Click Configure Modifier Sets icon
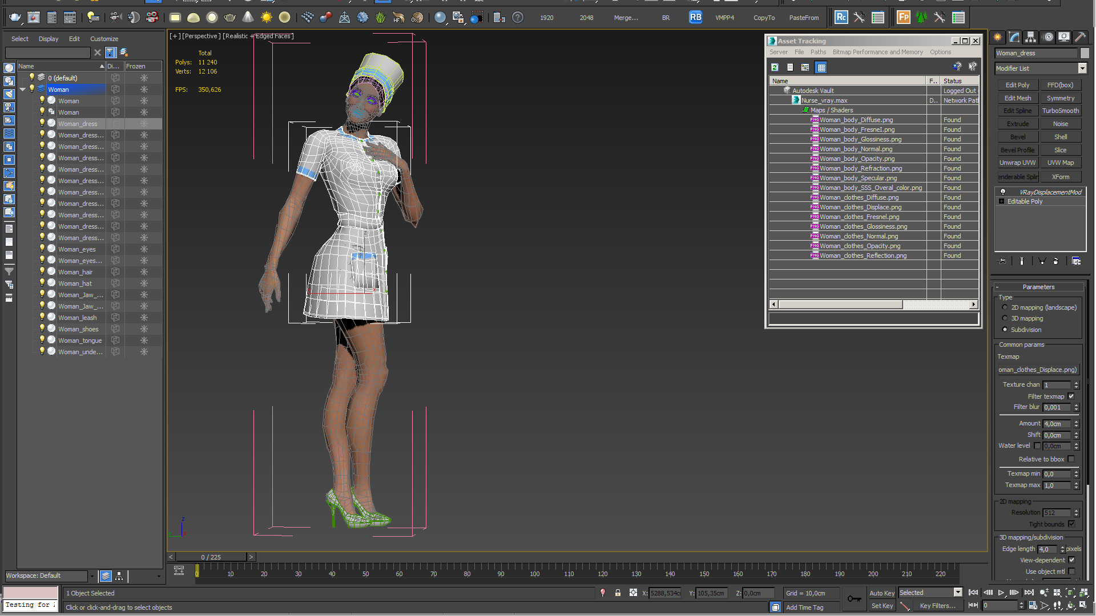1096x616 pixels. click(1076, 261)
